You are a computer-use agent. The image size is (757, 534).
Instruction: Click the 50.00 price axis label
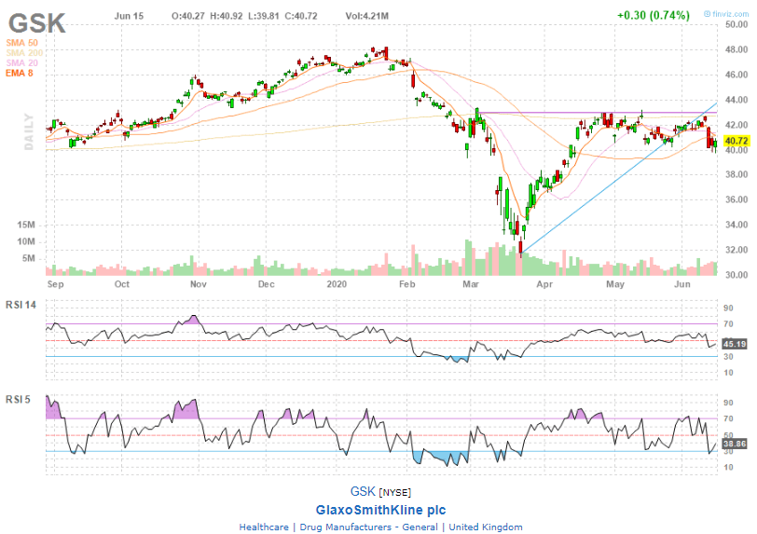736,24
